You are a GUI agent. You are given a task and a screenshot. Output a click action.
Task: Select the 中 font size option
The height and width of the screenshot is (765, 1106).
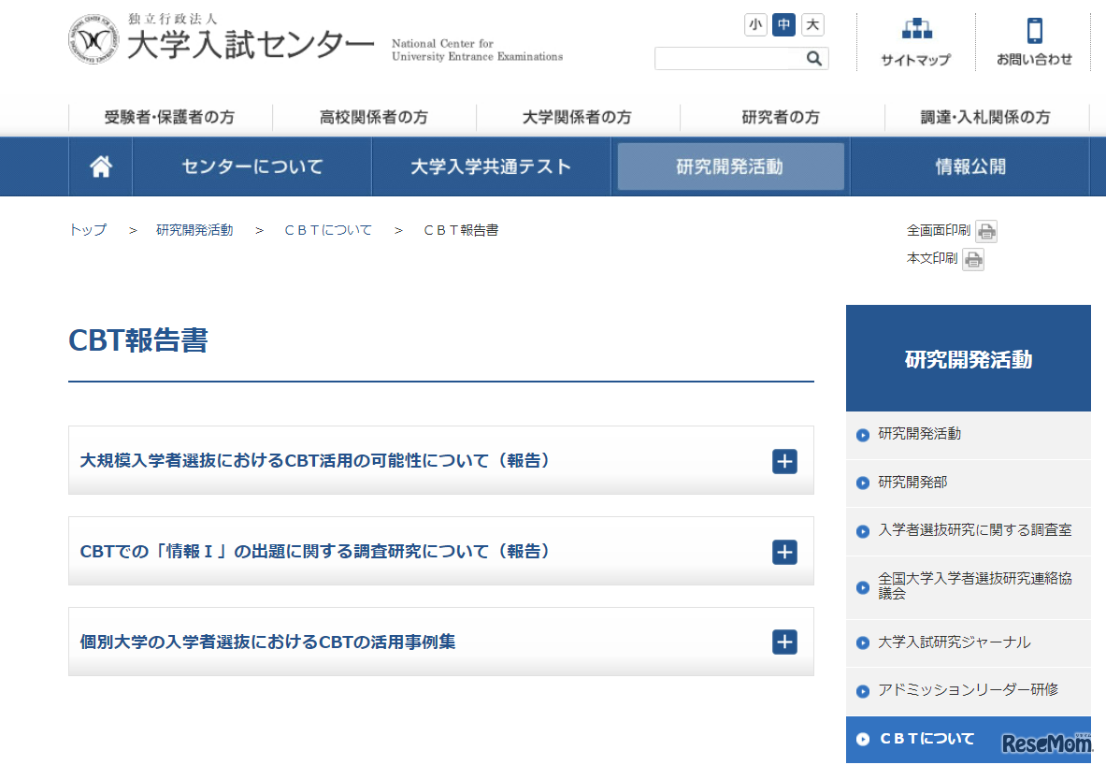(x=783, y=25)
